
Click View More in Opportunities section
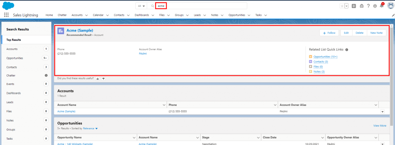pyautogui.click(x=380, y=126)
